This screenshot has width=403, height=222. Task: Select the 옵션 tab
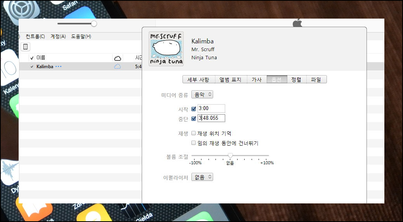(277, 79)
